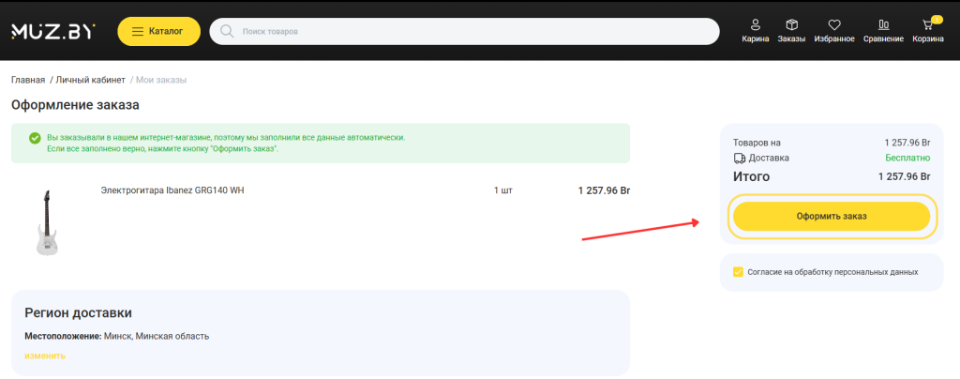This screenshot has width=960, height=379.
Task: Click the Оформить заказ button
Action: pyautogui.click(x=832, y=216)
